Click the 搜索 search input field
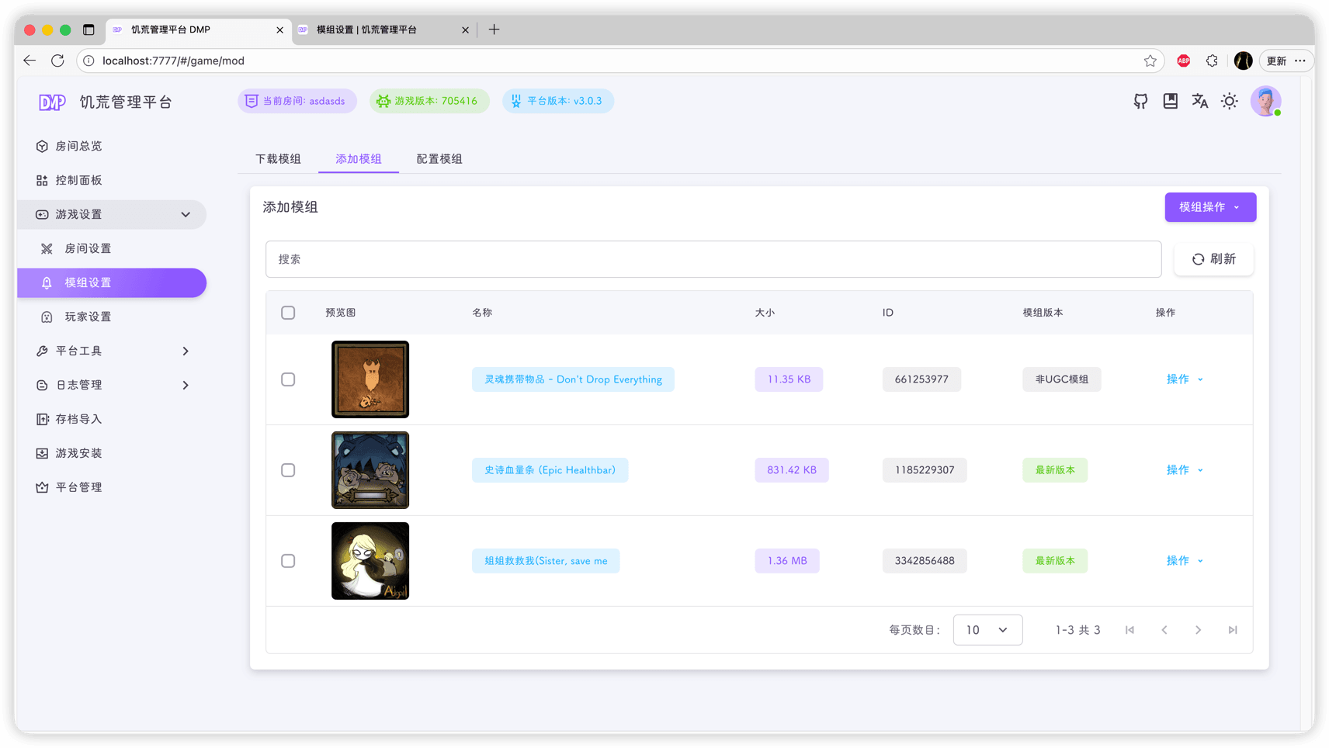This screenshot has height=748, width=1329. coord(713,259)
